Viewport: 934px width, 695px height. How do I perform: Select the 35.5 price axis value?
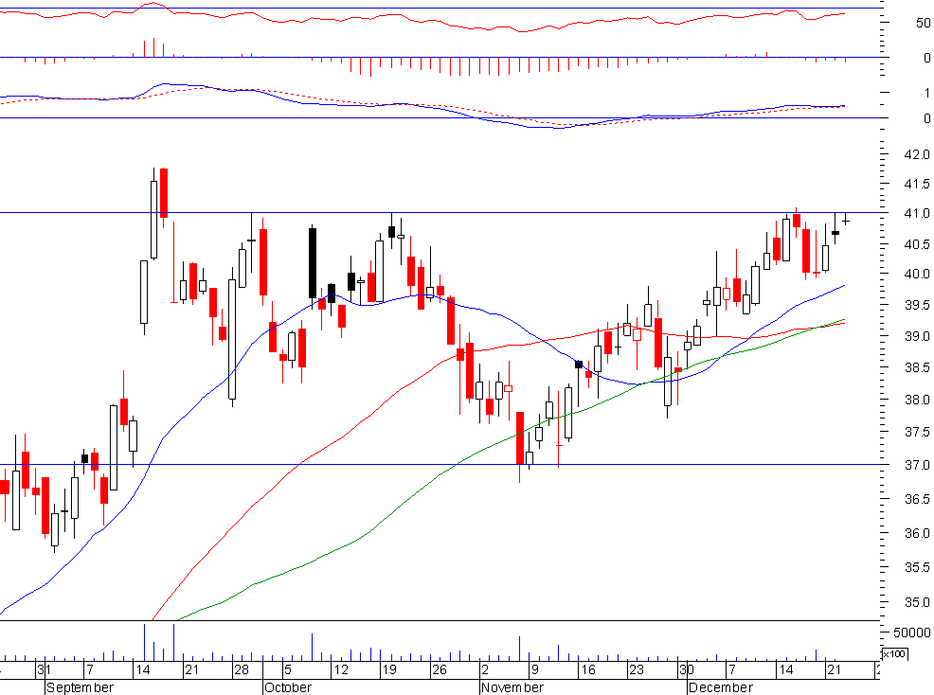[x=917, y=567]
